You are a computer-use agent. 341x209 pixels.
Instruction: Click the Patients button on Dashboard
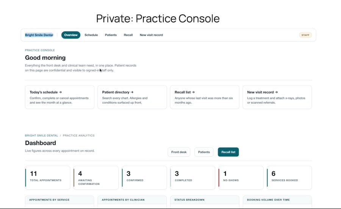click(204, 152)
